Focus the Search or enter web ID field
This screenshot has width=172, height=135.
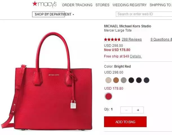144,14
